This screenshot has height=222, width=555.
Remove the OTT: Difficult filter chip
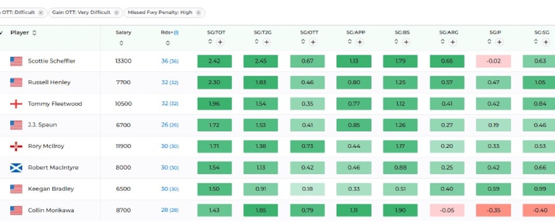click(41, 13)
